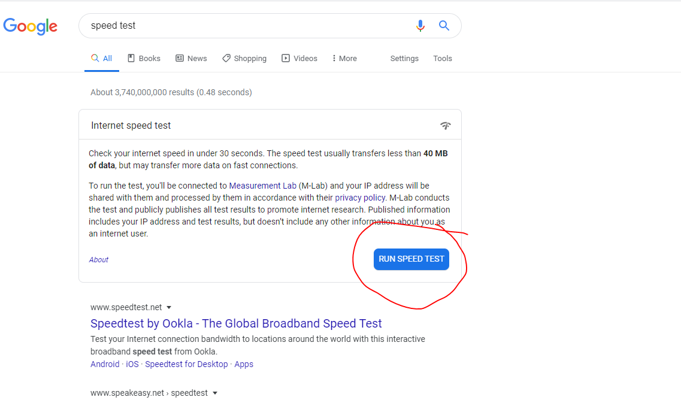Open the iOS sitelink

tap(132, 364)
